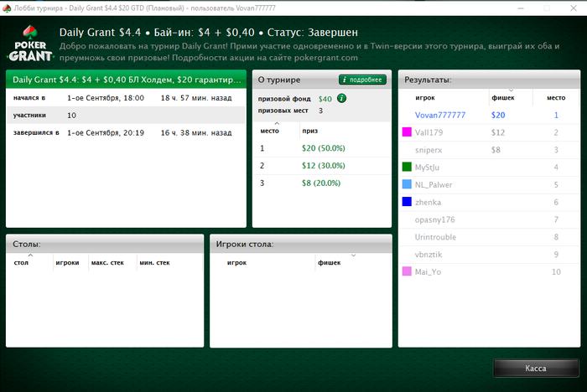Click the макс. стек column header
The image size is (587, 392).
[x=107, y=262]
